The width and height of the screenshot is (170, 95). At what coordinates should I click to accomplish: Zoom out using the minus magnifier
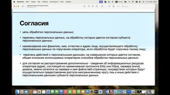(x=89, y=6)
